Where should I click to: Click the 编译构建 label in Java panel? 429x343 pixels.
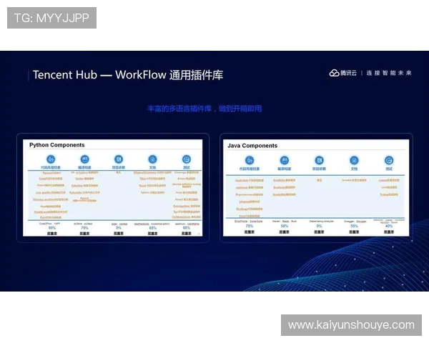[285, 169]
